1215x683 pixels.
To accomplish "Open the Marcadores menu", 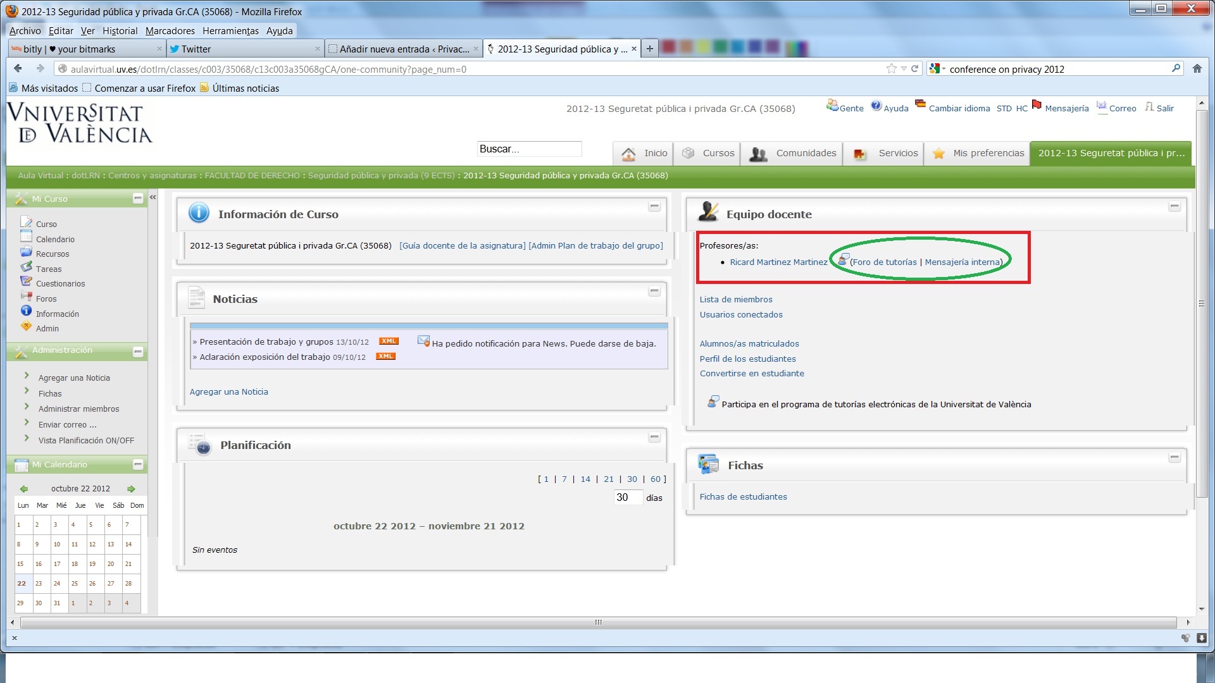I will [170, 30].
